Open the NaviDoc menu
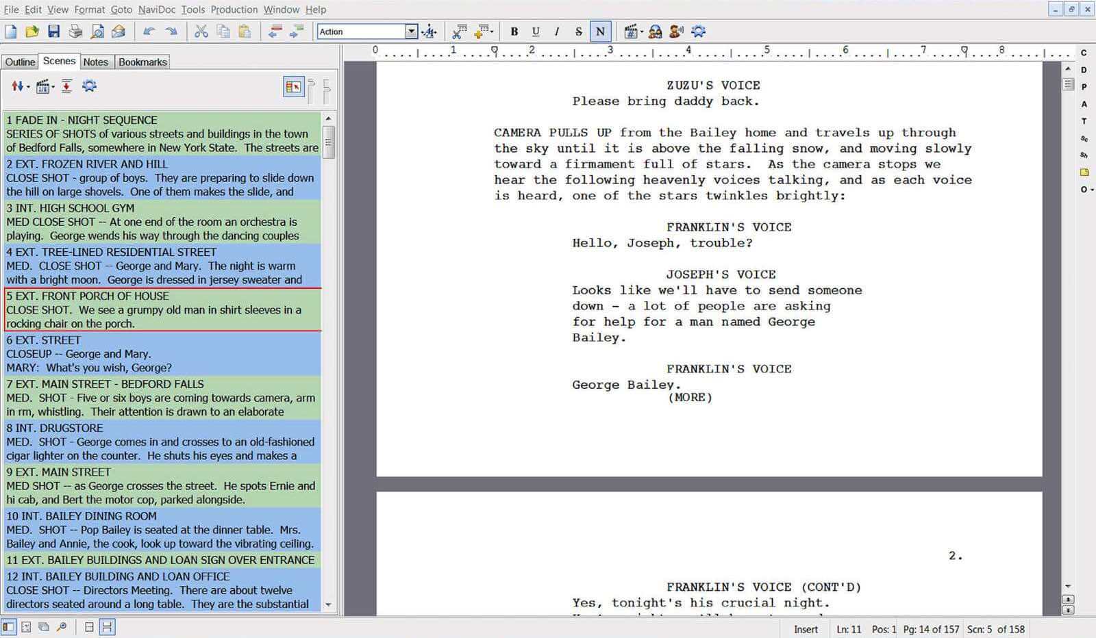1096x638 pixels. tap(156, 10)
